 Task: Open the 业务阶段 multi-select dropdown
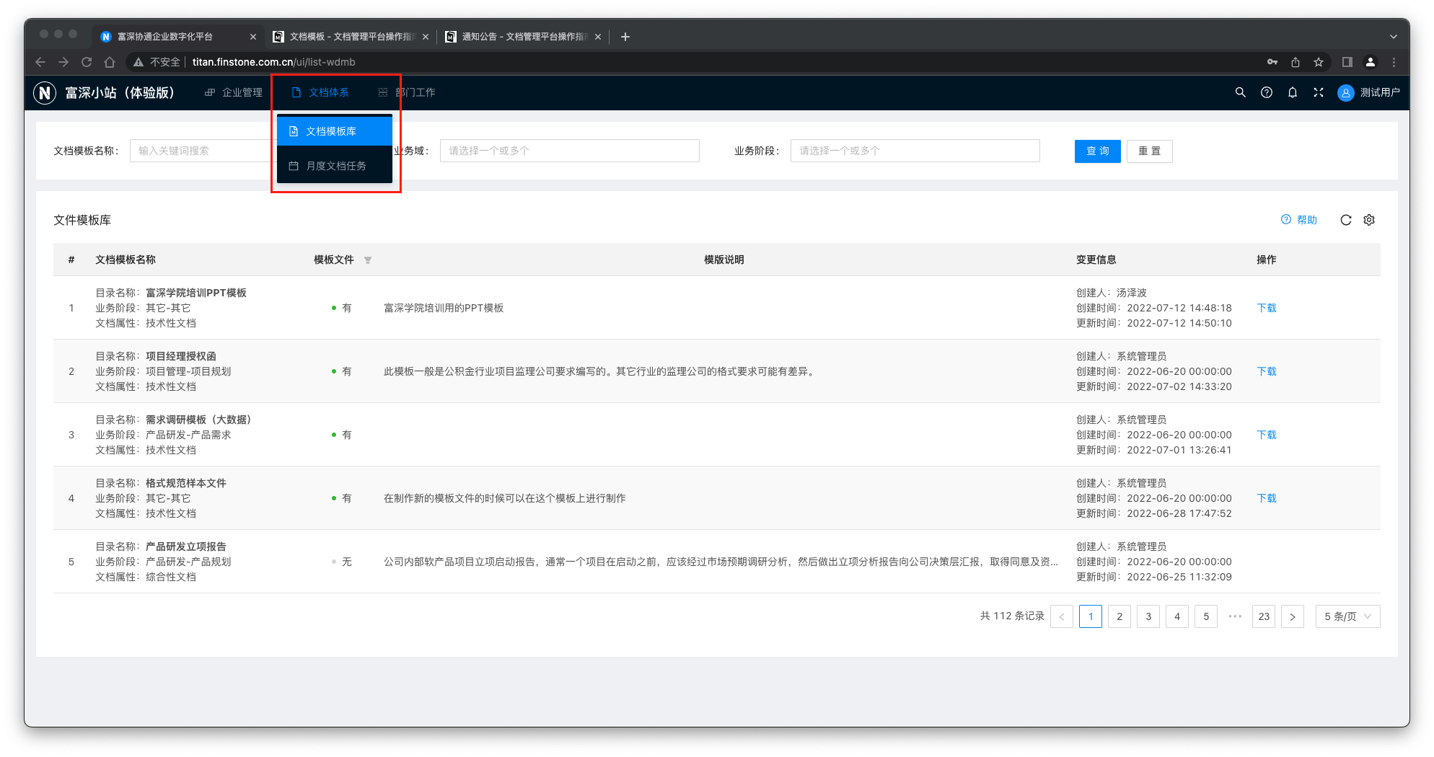point(915,151)
